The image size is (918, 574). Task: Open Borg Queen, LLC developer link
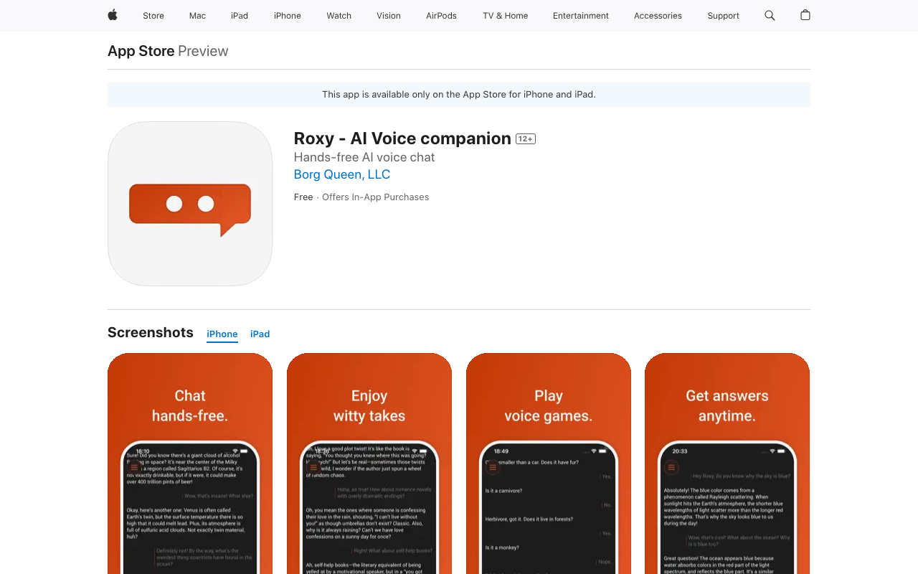point(342,174)
